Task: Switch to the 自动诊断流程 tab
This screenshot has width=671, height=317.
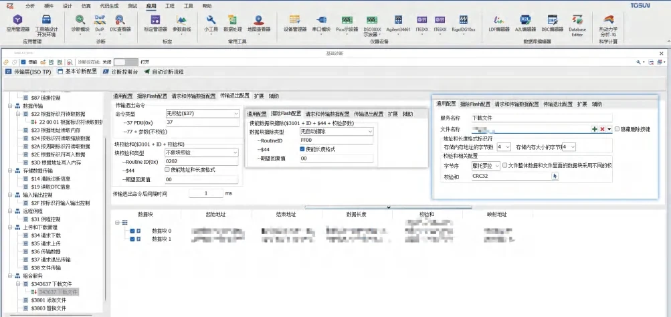Action: point(163,72)
